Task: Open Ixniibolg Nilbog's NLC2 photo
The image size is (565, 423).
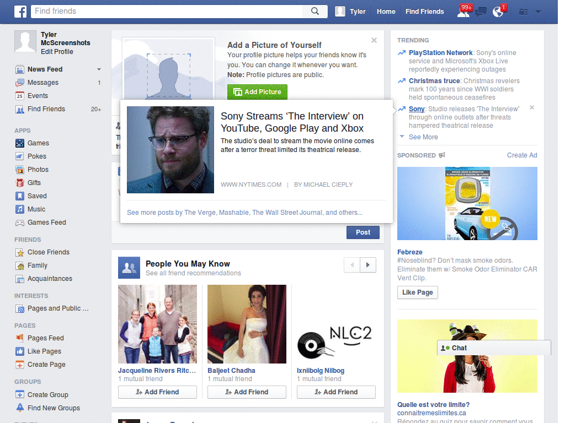Action: tap(336, 324)
